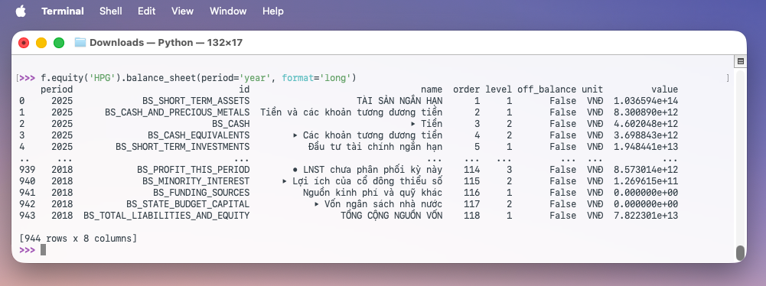The width and height of the screenshot is (766, 286).
Task: Click the 'level' column header
Action: (498, 89)
